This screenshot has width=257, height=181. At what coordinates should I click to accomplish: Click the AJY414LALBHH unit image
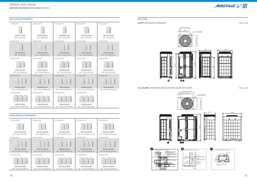click(x=108, y=161)
